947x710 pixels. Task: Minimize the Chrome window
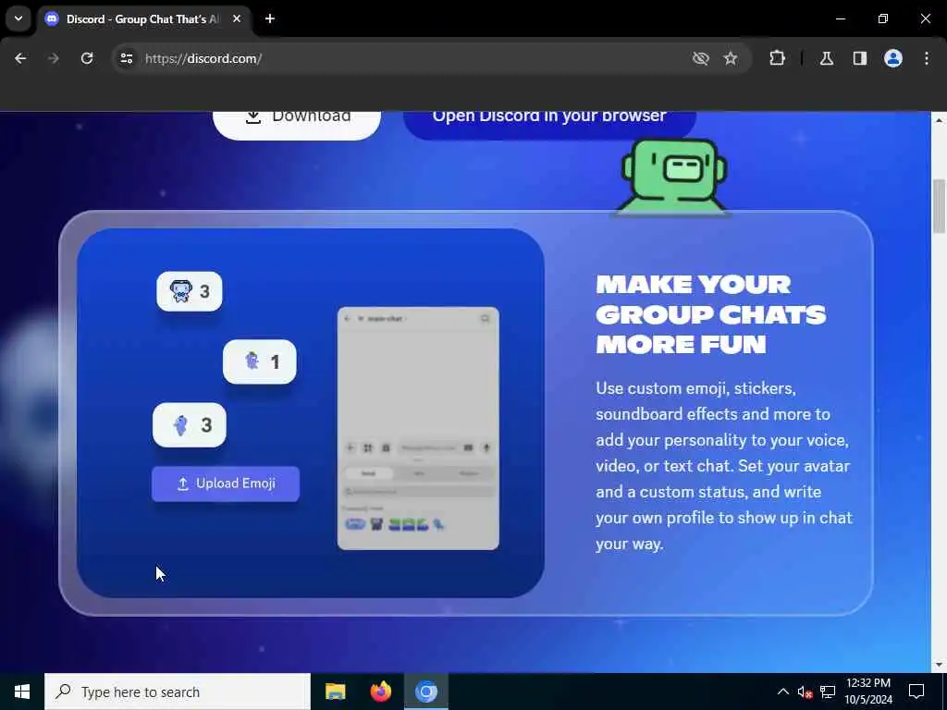pos(840,18)
